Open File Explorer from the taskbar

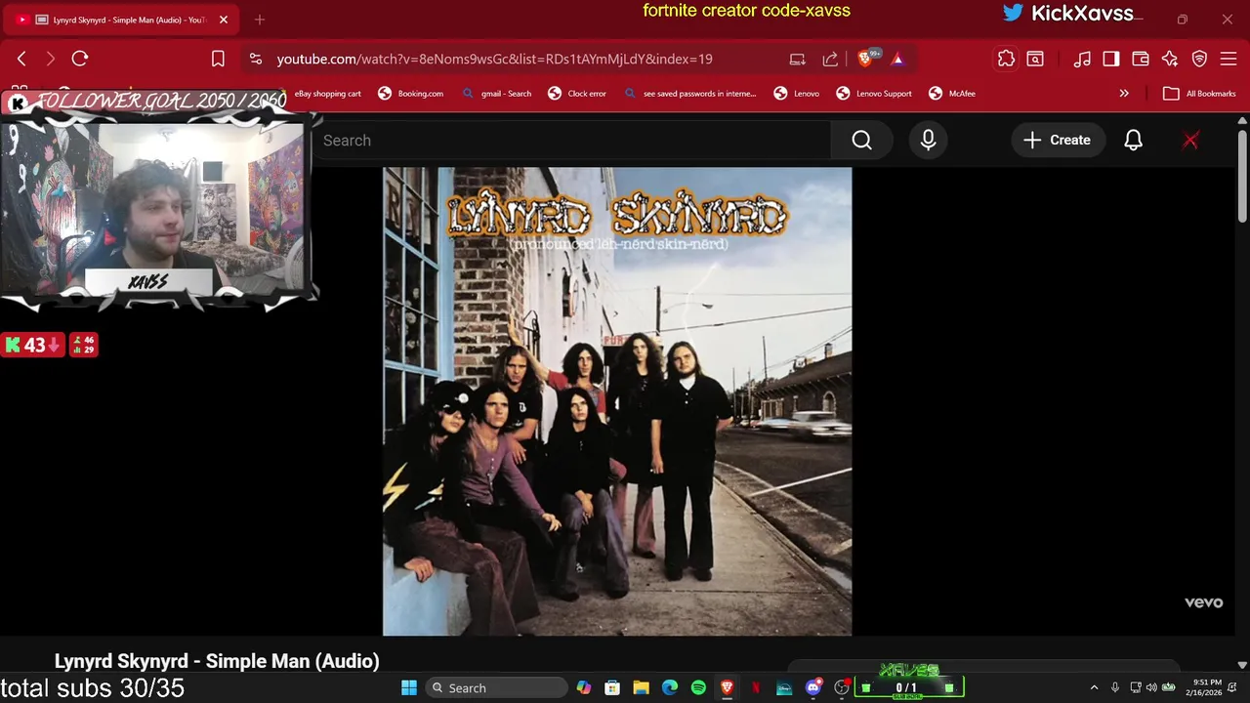click(641, 688)
